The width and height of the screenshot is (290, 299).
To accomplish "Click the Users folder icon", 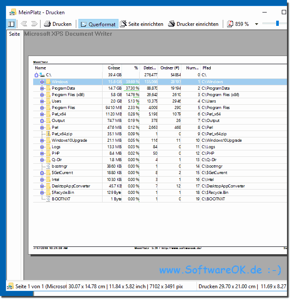I will [x=48, y=101].
